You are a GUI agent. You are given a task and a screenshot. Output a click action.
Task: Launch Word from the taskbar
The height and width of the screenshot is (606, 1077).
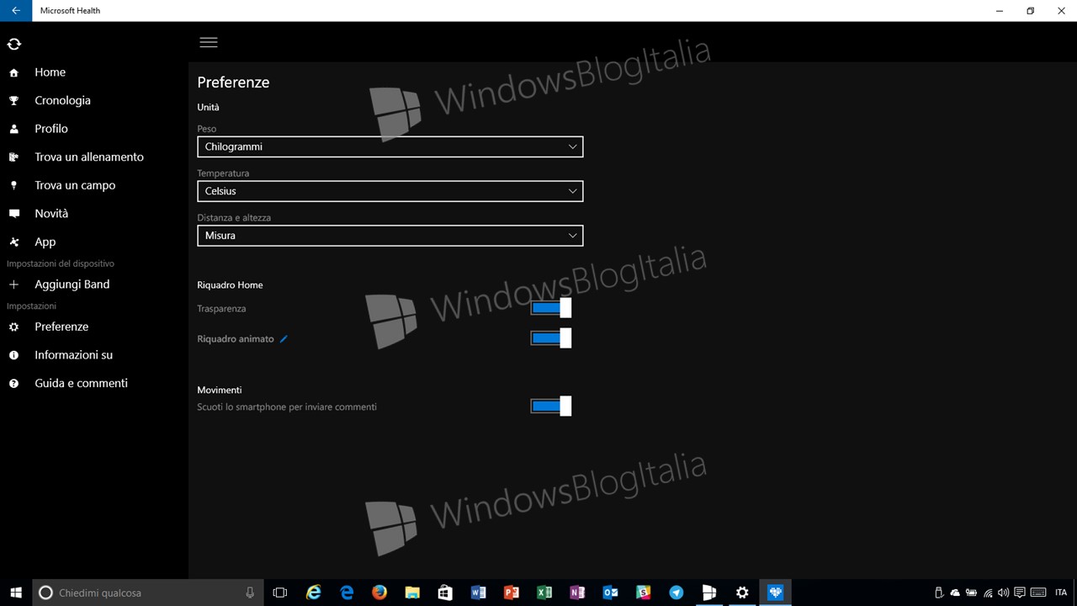(478, 593)
